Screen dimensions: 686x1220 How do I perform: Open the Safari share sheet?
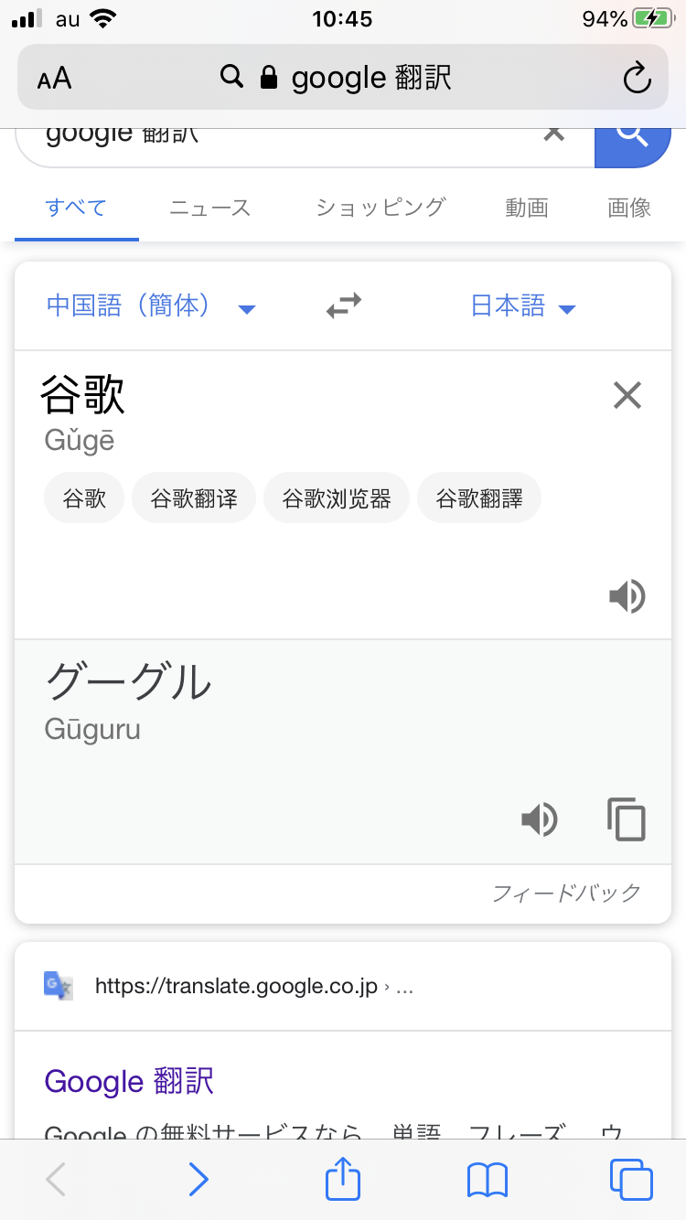[344, 1180]
